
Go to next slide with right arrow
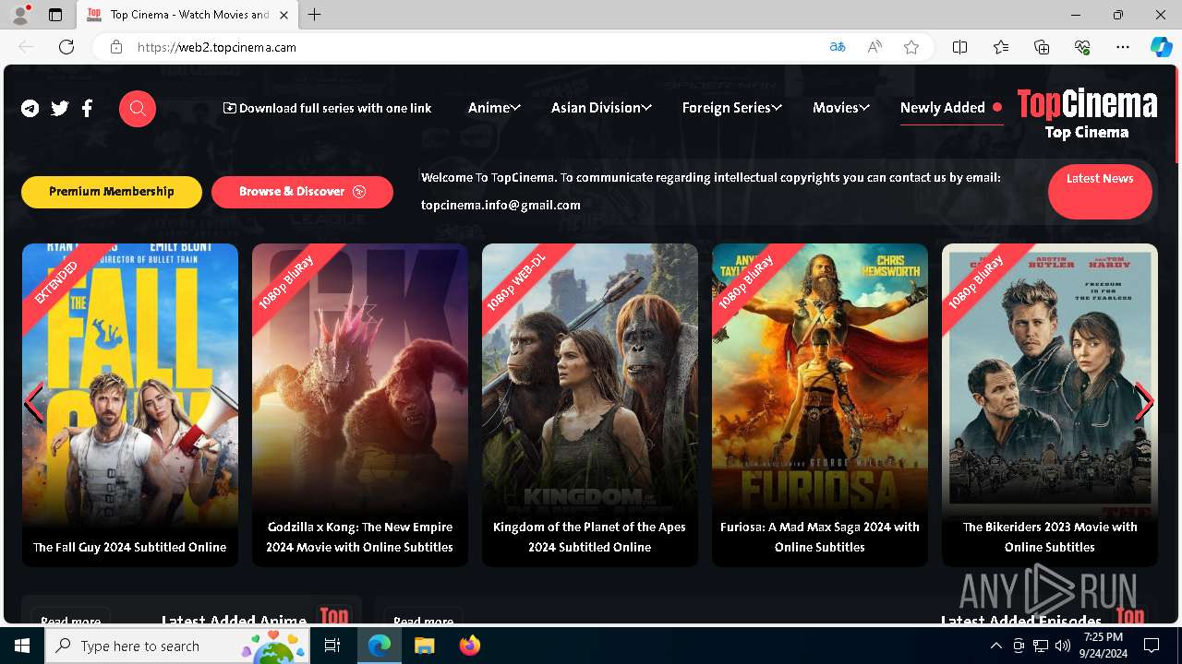pyautogui.click(x=1144, y=403)
